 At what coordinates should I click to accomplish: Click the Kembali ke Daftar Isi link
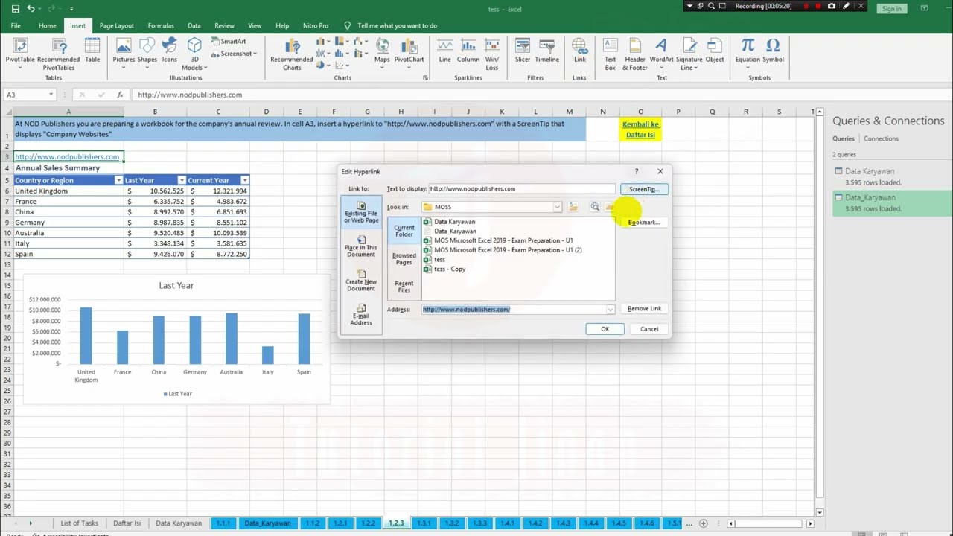(640, 130)
